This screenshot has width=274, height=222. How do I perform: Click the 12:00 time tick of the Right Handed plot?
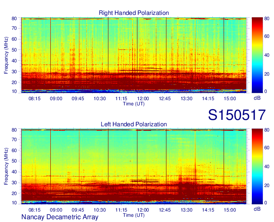click(143, 99)
